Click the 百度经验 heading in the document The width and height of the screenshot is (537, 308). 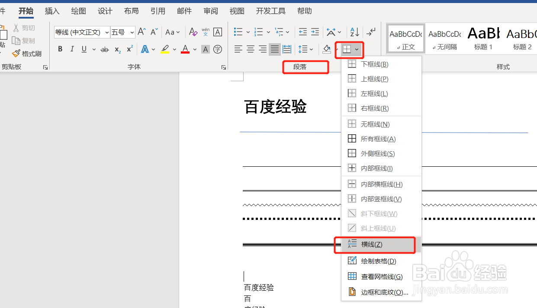coord(275,107)
